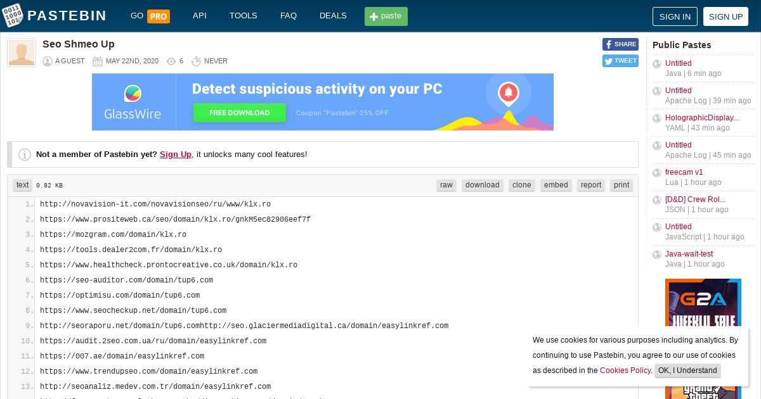Open the Cookies Policy link
Image resolution: width=761 pixels, height=399 pixels.
[625, 370]
